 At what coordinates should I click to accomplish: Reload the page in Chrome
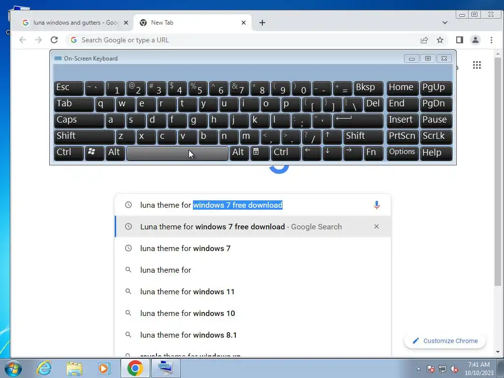[x=54, y=40]
